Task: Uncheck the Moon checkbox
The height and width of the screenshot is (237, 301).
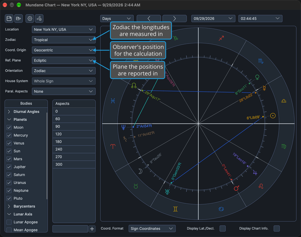Action: click(x=9, y=127)
